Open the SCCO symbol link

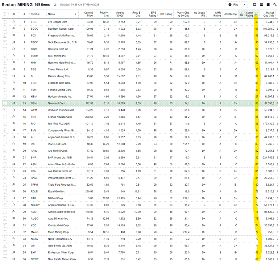pos(34,29)
